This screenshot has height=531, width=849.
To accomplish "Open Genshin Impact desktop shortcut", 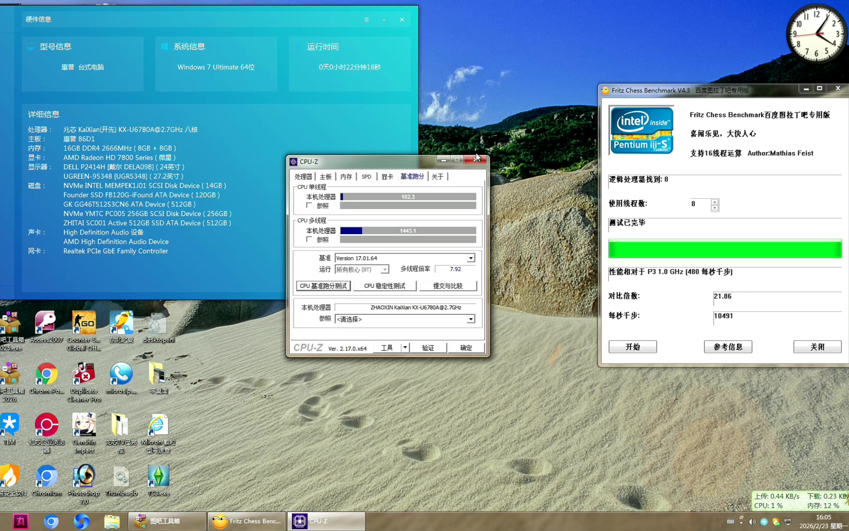I will pos(84,426).
